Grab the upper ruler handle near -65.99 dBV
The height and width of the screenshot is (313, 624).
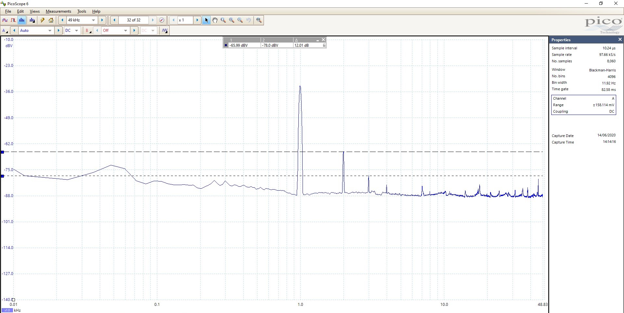coord(2,152)
